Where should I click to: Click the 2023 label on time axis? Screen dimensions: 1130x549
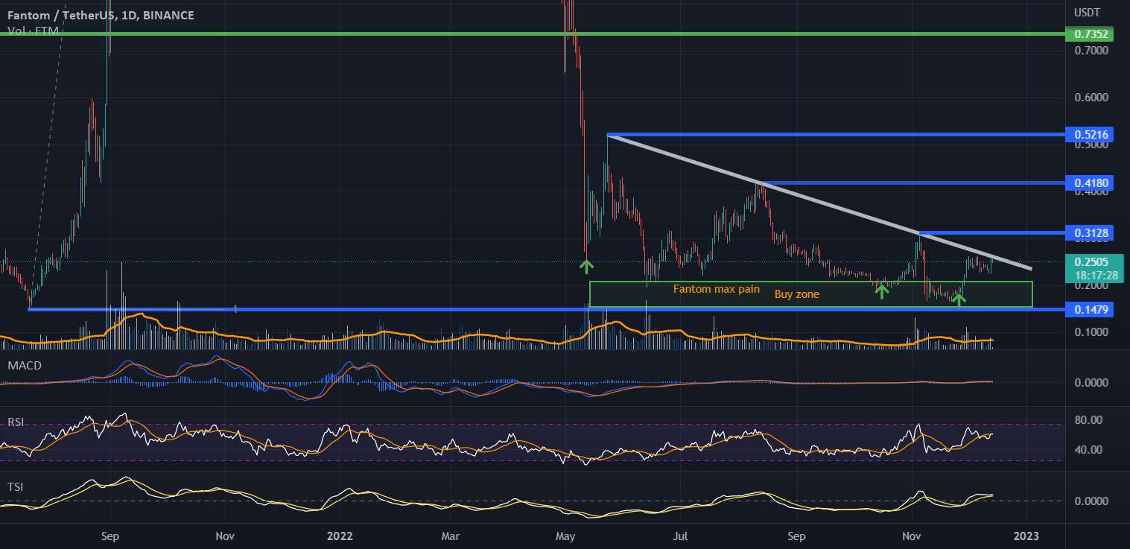1026,536
